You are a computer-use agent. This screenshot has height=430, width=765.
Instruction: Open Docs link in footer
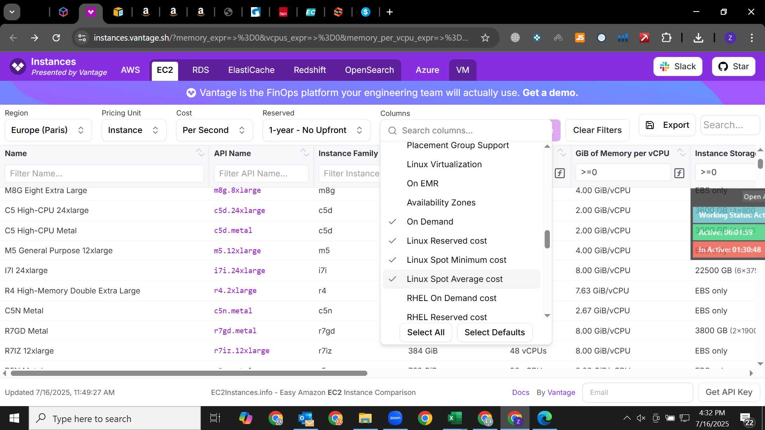point(520,393)
